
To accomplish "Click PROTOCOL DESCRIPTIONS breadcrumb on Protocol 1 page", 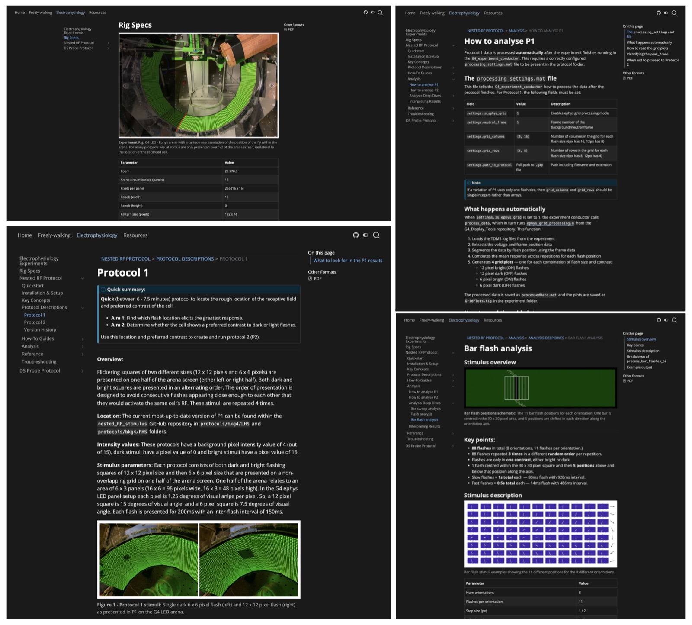I will coord(185,259).
